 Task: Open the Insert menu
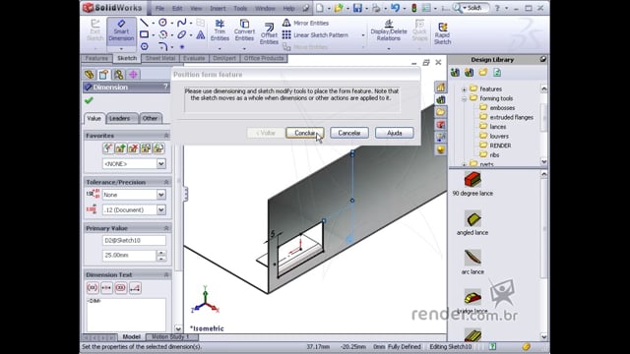pos(218,8)
